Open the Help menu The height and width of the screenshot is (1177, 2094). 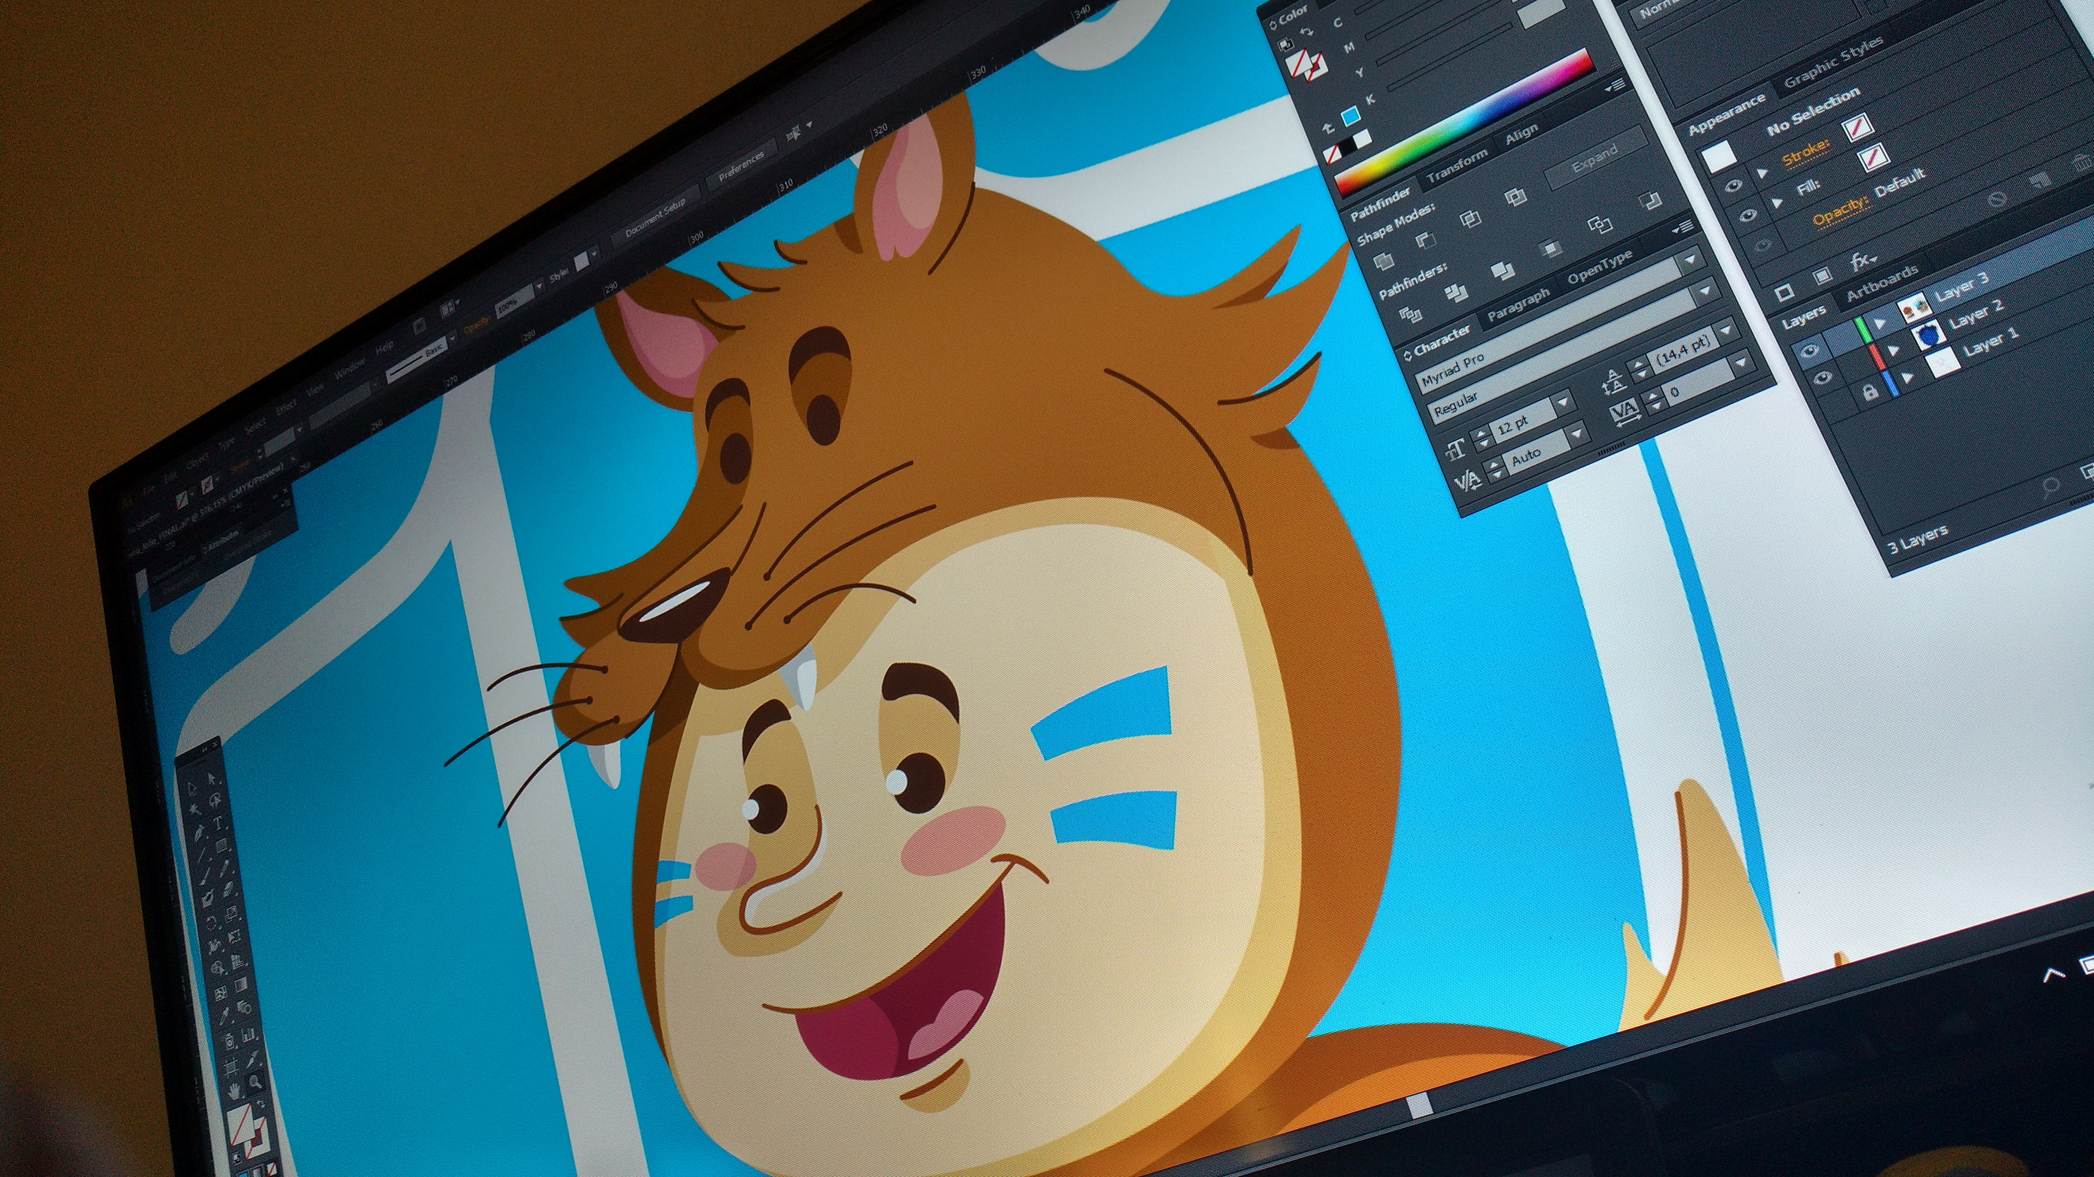pos(384,348)
